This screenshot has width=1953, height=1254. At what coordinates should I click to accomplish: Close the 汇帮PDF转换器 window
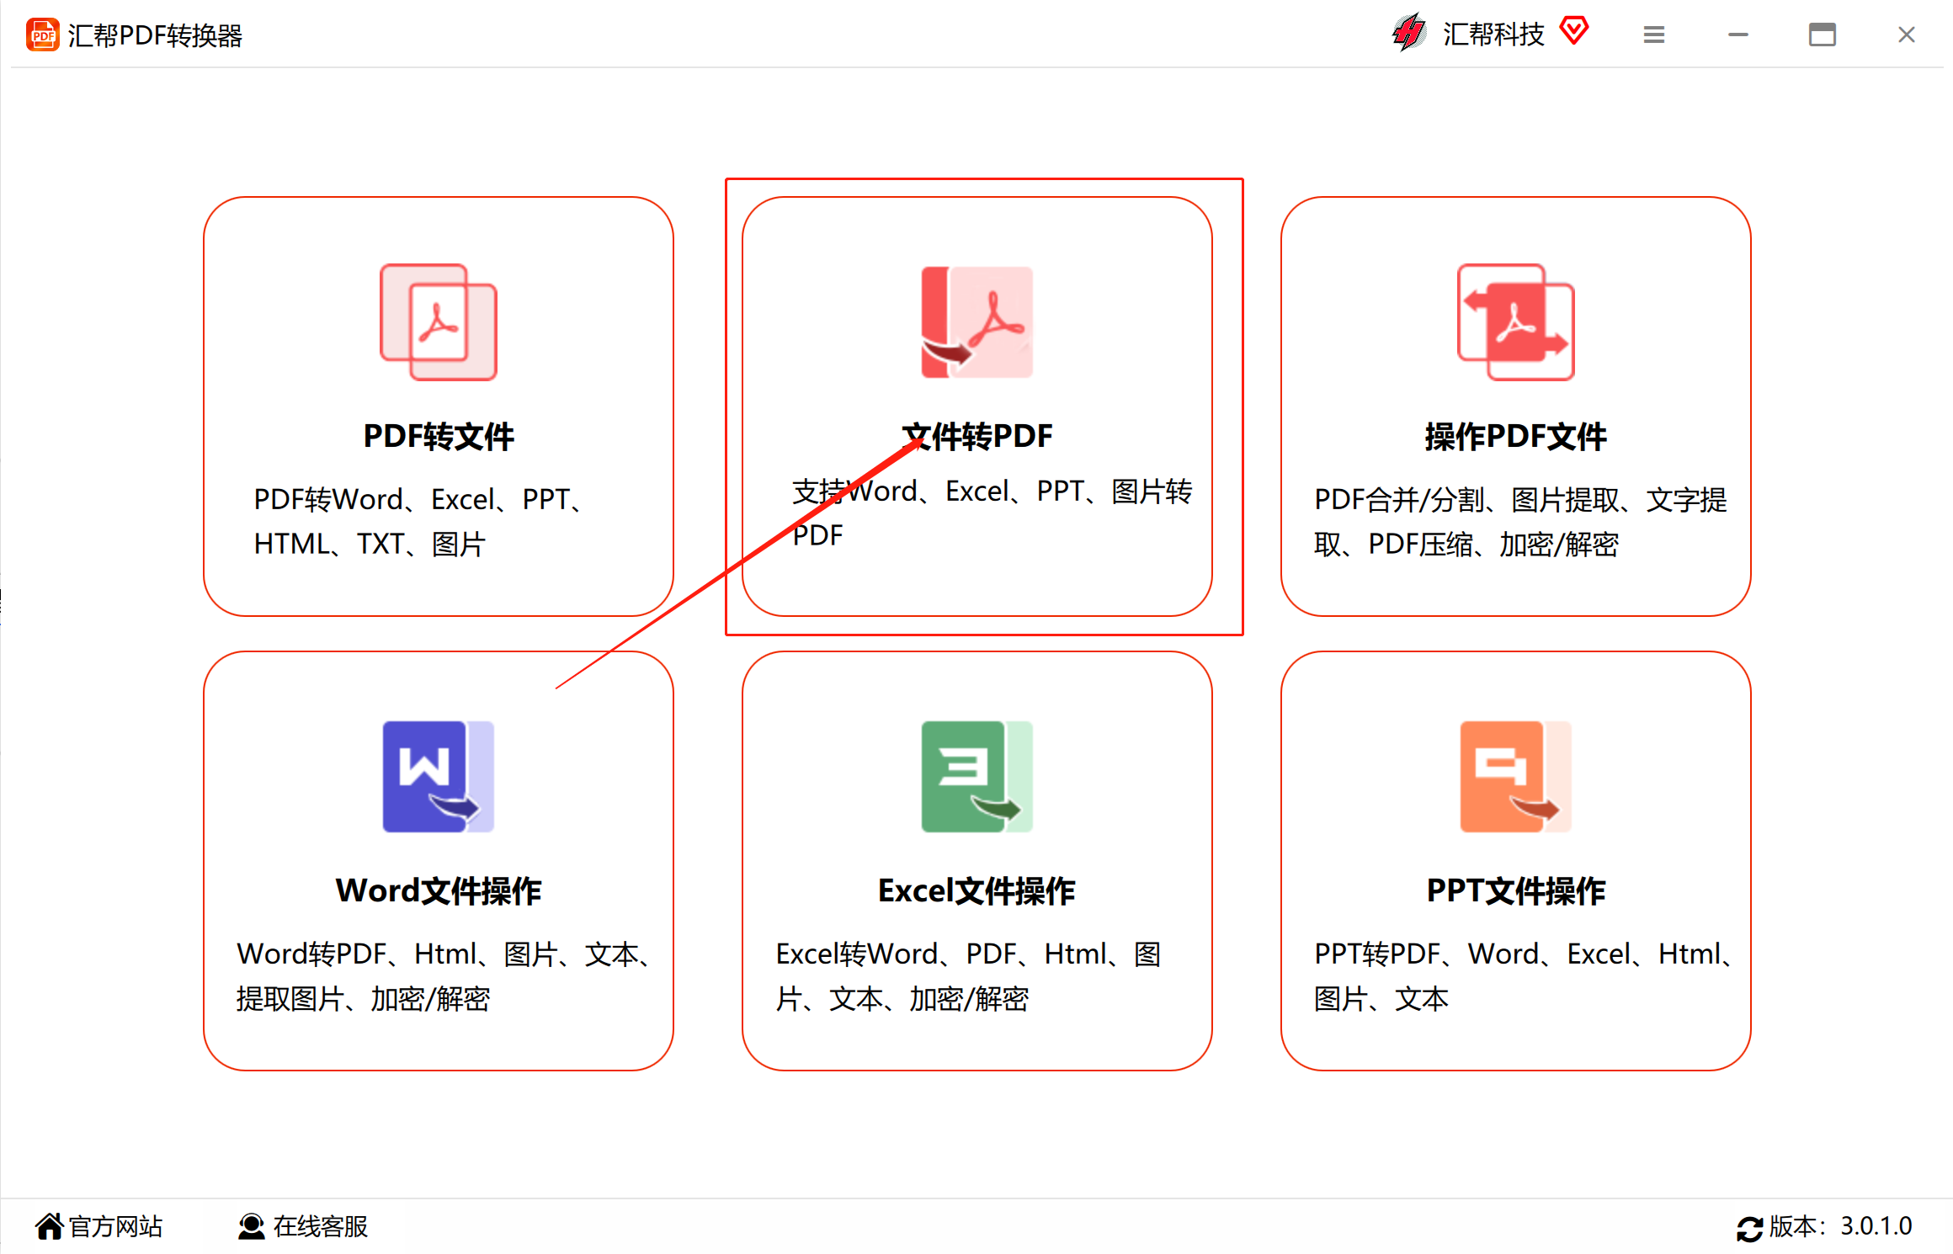tap(1907, 35)
